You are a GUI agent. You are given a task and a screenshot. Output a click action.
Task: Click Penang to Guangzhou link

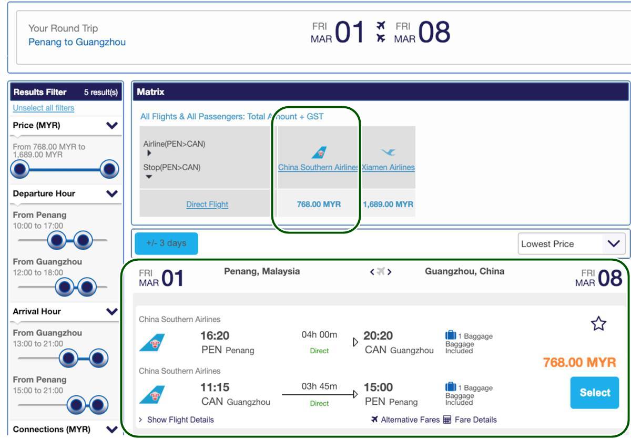coord(77,42)
